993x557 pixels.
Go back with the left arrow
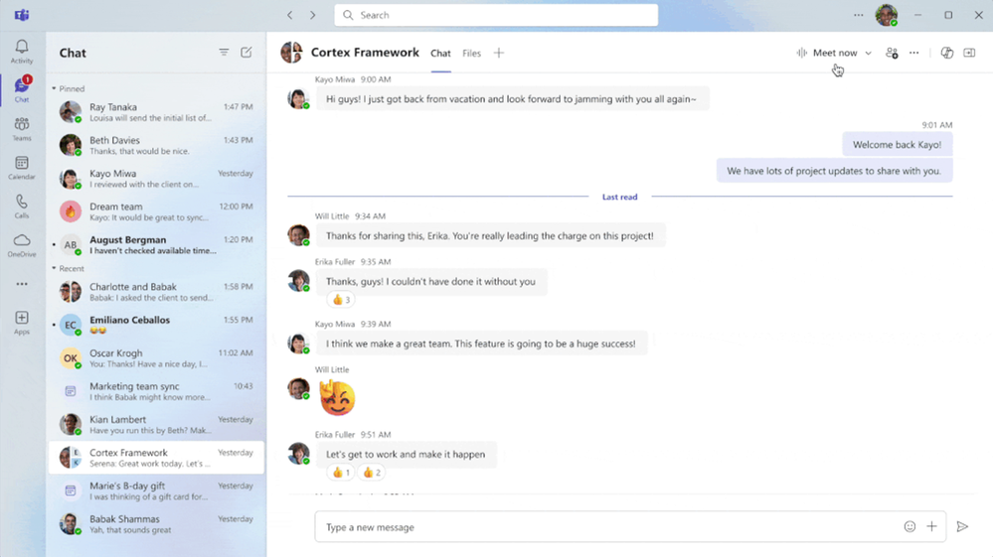pos(290,15)
